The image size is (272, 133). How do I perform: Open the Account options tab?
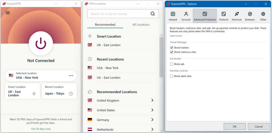[x=186, y=16]
